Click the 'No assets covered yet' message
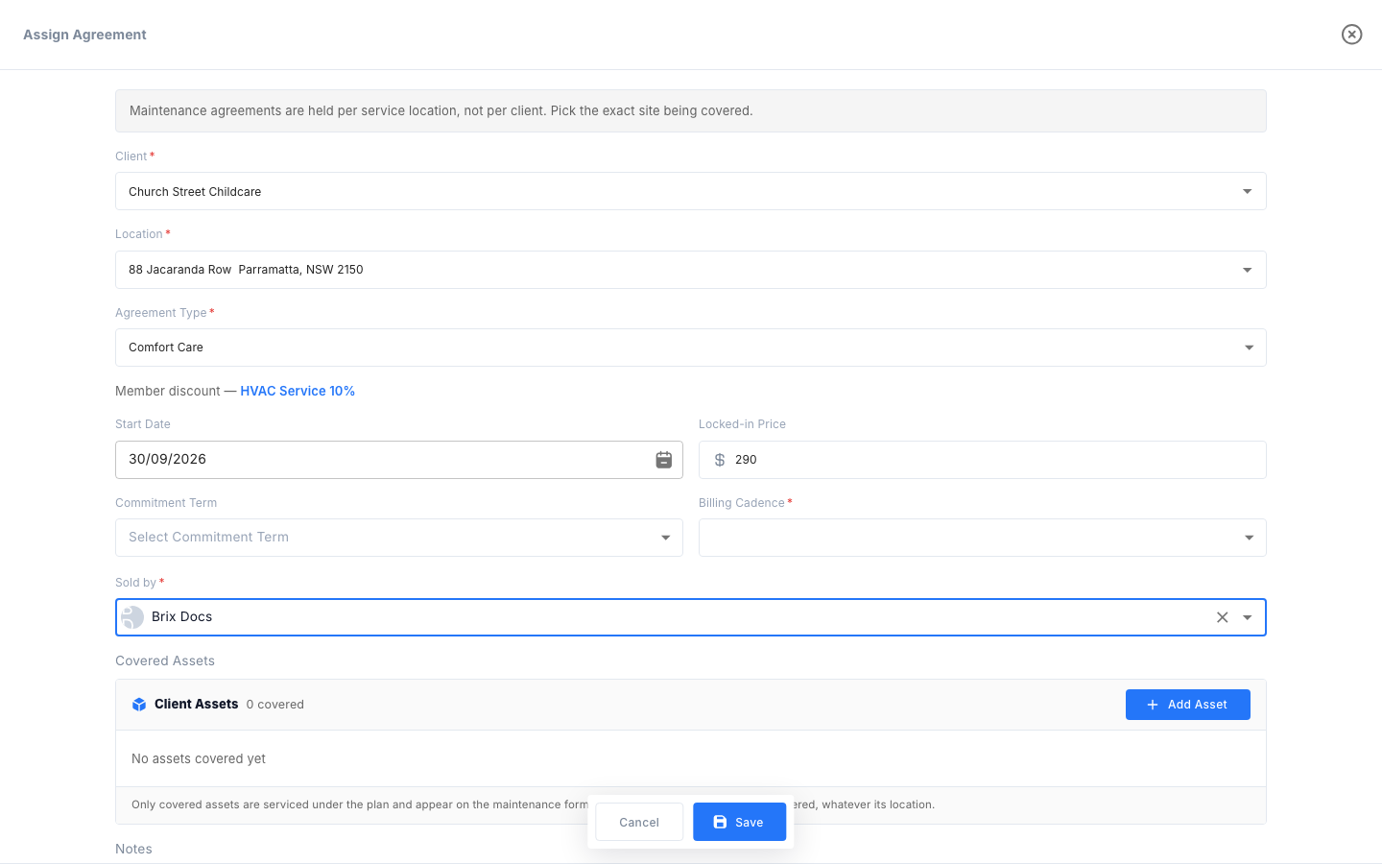Screen dimensions: 1382x864 199,758
